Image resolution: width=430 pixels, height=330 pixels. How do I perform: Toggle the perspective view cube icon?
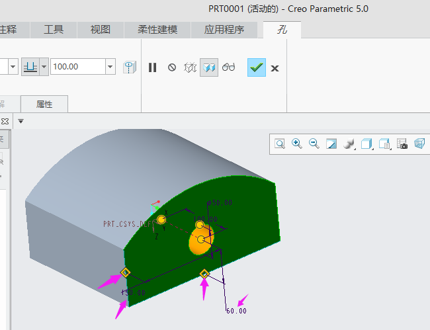419,144
